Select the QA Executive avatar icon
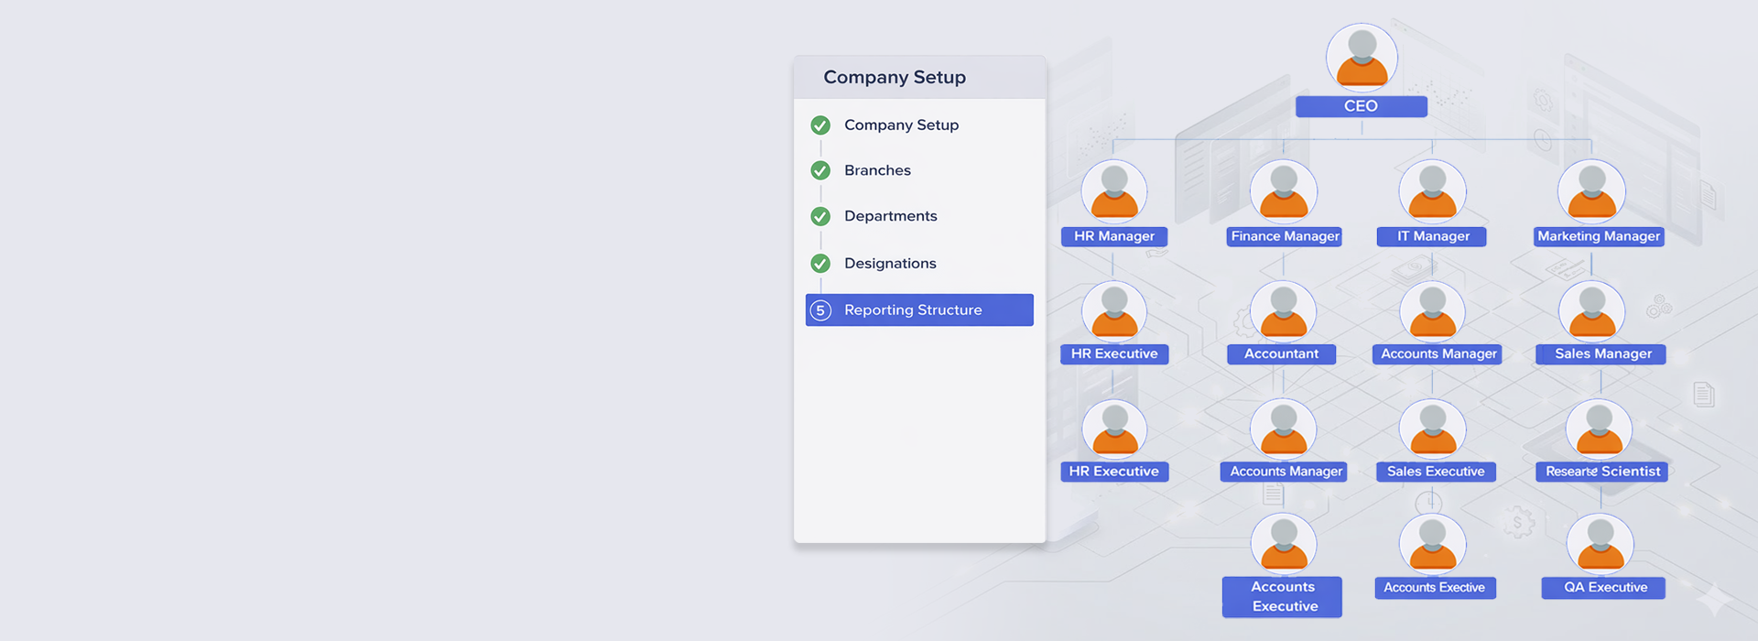 [x=1600, y=545]
